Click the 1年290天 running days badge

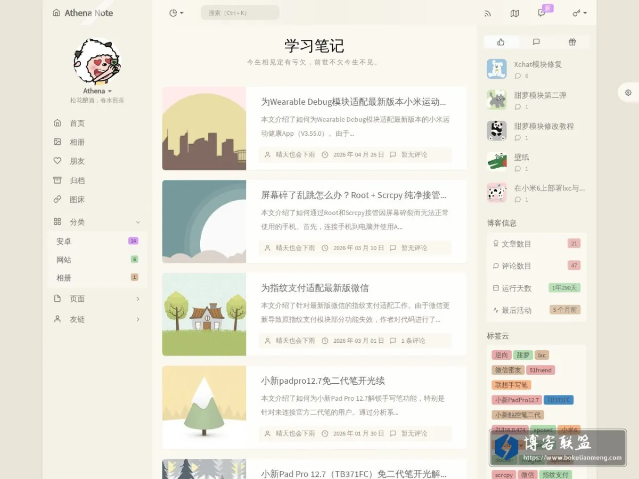564,288
